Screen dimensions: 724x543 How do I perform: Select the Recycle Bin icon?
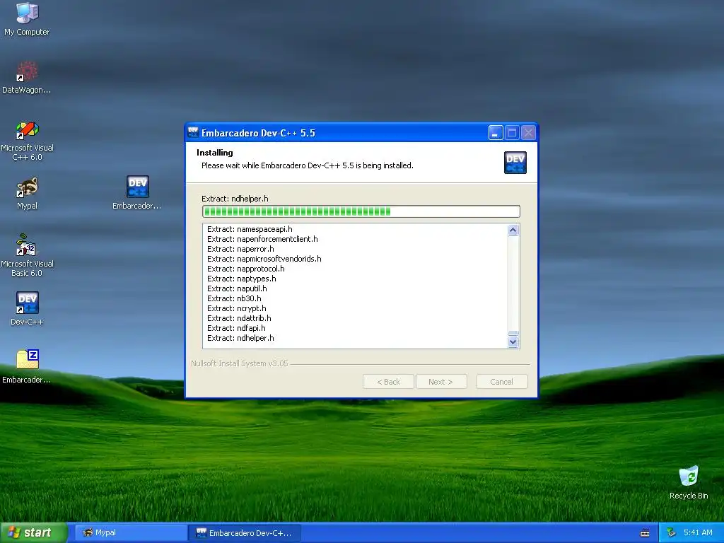point(689,483)
